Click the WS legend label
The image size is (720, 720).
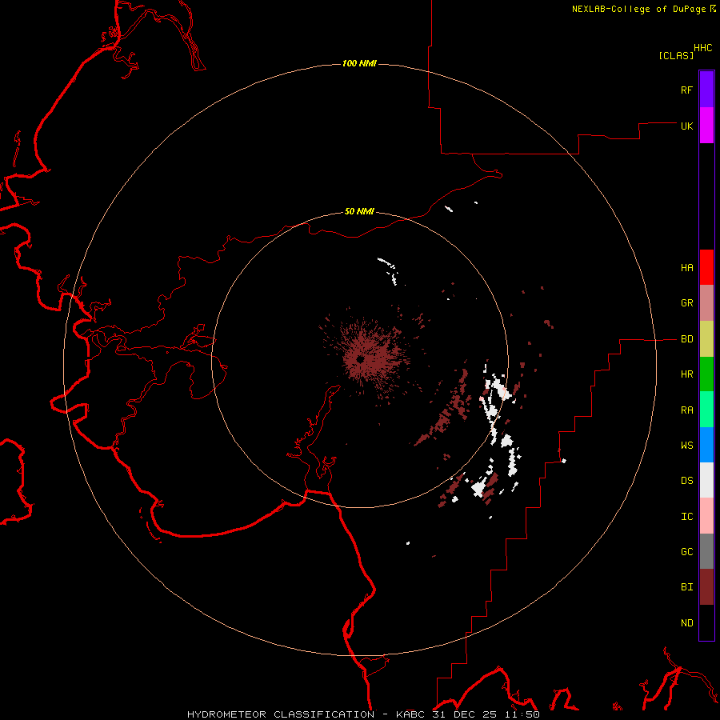(x=686, y=446)
